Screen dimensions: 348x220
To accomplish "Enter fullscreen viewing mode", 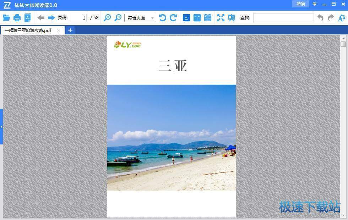I will (221, 17).
